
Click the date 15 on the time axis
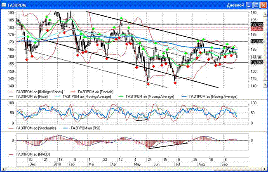pos(165,160)
